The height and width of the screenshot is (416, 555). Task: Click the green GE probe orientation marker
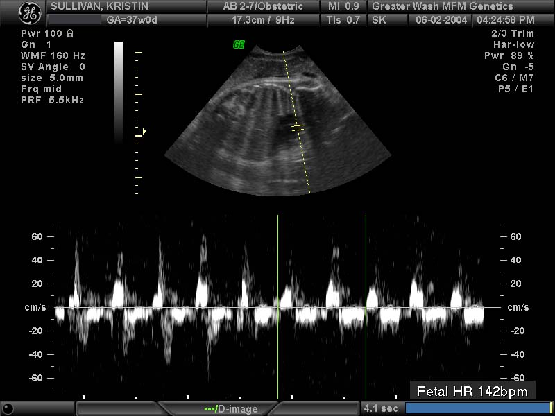[x=239, y=44]
